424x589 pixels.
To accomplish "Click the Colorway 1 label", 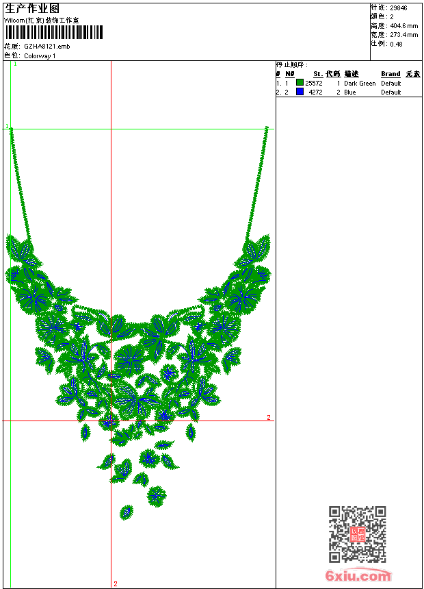I will pyautogui.click(x=40, y=55).
